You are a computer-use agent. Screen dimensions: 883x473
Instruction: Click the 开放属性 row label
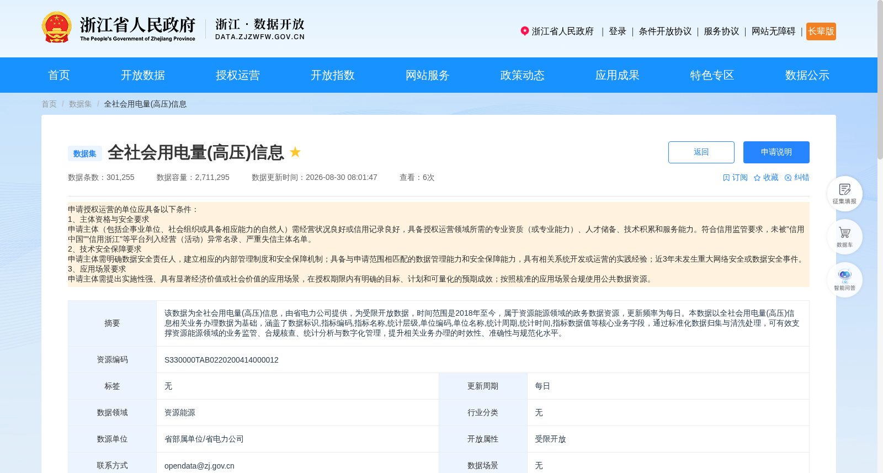coord(483,439)
